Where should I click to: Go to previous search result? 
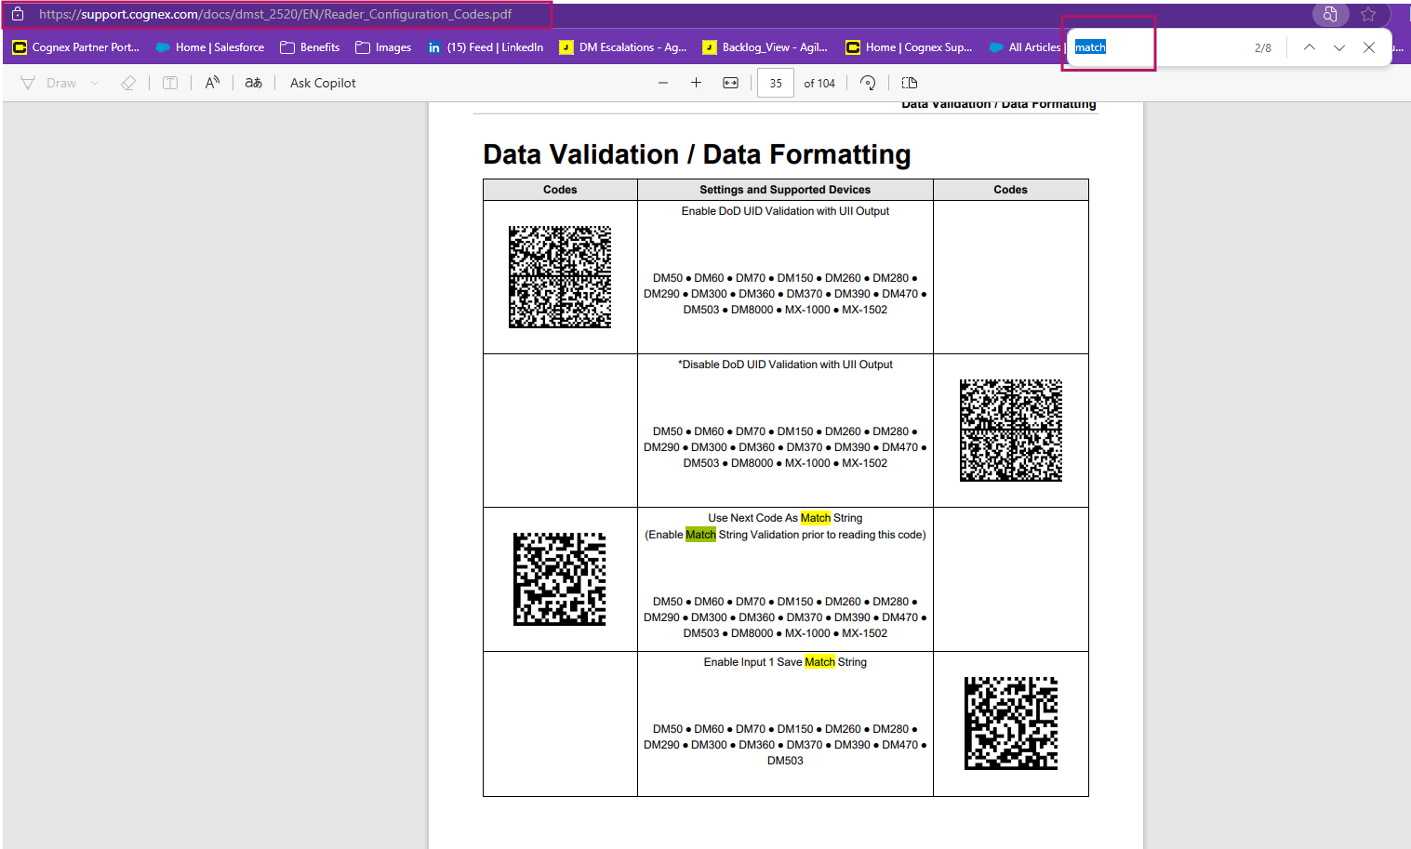pos(1309,47)
